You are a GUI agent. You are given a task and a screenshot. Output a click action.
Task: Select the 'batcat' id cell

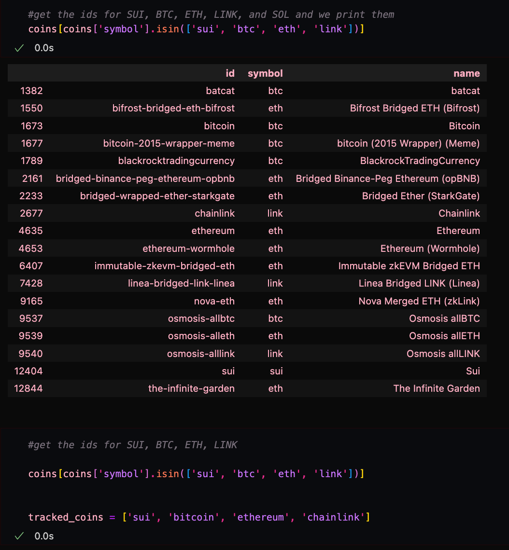coord(220,91)
